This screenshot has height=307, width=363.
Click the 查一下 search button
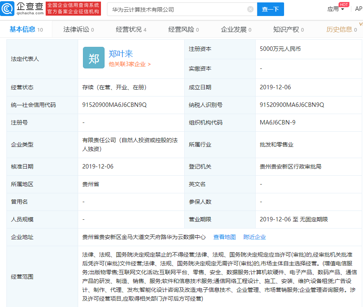pyautogui.click(x=270, y=9)
